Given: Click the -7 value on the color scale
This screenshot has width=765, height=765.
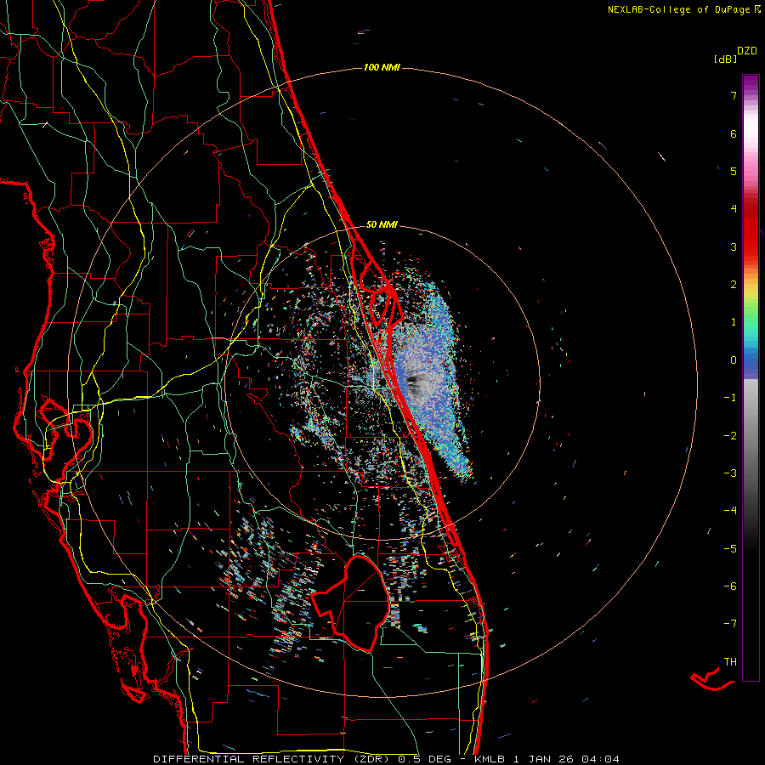Looking at the screenshot, I should [730, 624].
